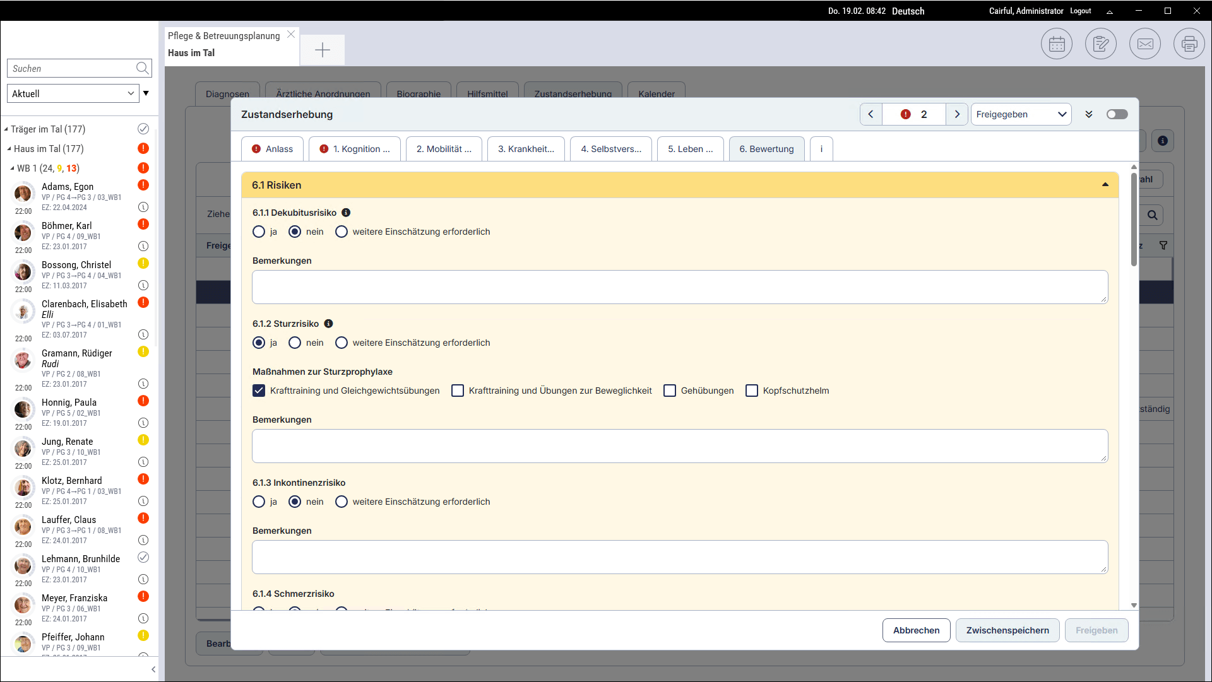Open the Aktuell dropdown in sidebar

tap(73, 93)
